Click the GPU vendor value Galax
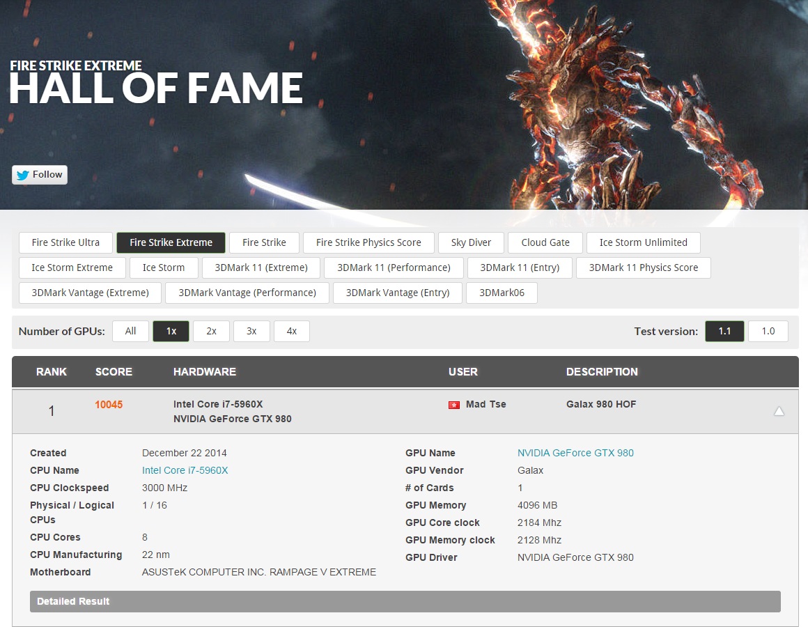Image resolution: width=808 pixels, height=627 pixels. 531,470
